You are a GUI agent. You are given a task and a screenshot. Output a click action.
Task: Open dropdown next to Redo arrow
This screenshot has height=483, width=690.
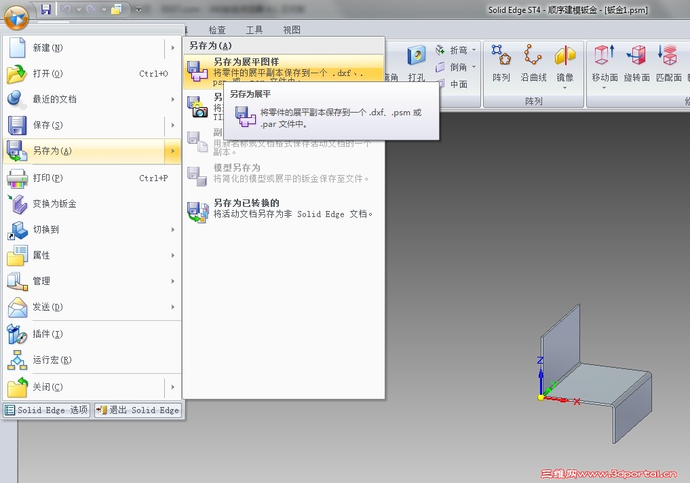coord(104,9)
